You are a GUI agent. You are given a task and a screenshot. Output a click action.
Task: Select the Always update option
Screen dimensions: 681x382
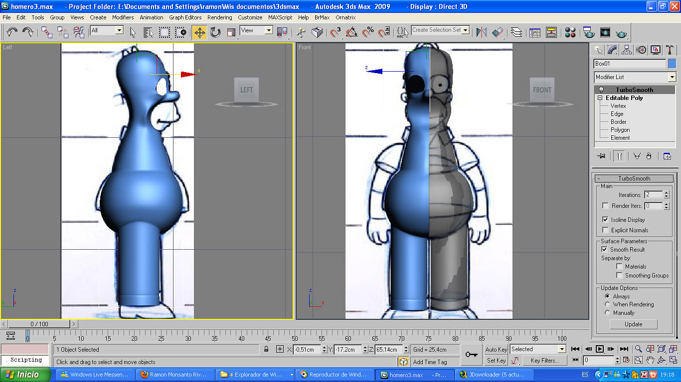pos(607,296)
